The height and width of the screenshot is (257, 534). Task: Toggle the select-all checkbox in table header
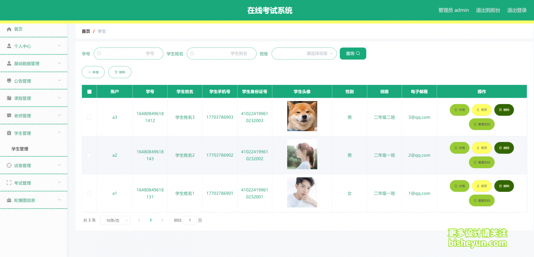pyautogui.click(x=89, y=92)
